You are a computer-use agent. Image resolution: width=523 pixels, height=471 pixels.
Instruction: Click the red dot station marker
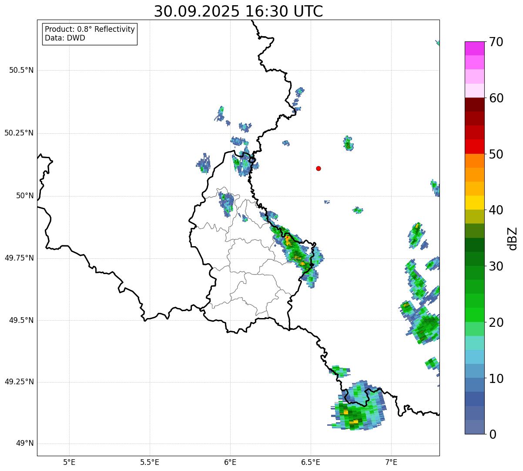(318, 168)
